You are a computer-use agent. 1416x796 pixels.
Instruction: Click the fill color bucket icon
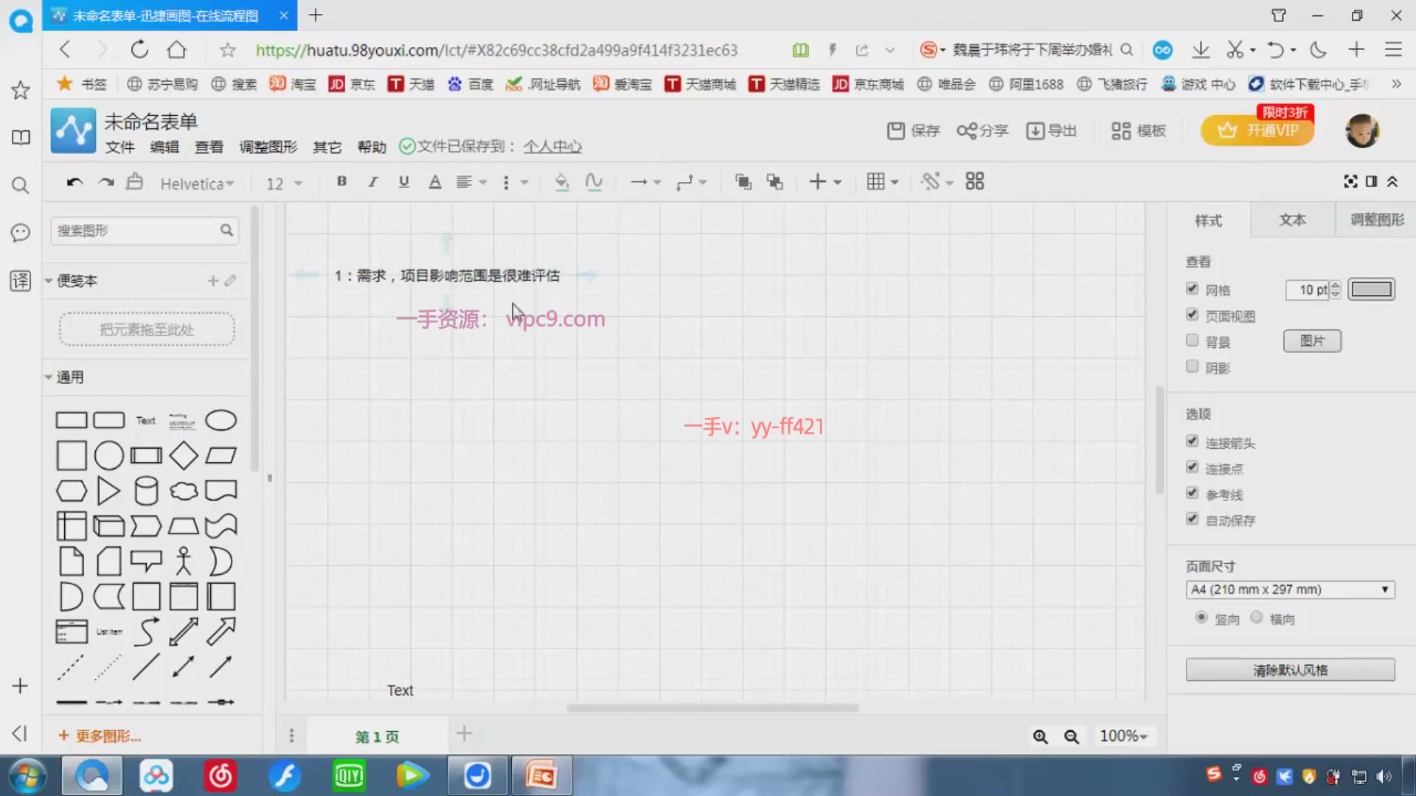(x=561, y=181)
